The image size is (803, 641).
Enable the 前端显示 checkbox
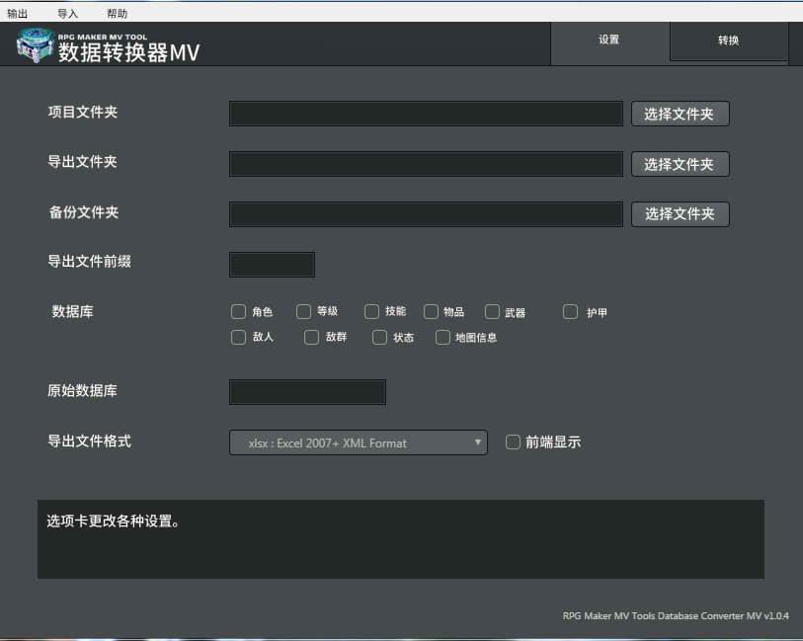click(513, 441)
